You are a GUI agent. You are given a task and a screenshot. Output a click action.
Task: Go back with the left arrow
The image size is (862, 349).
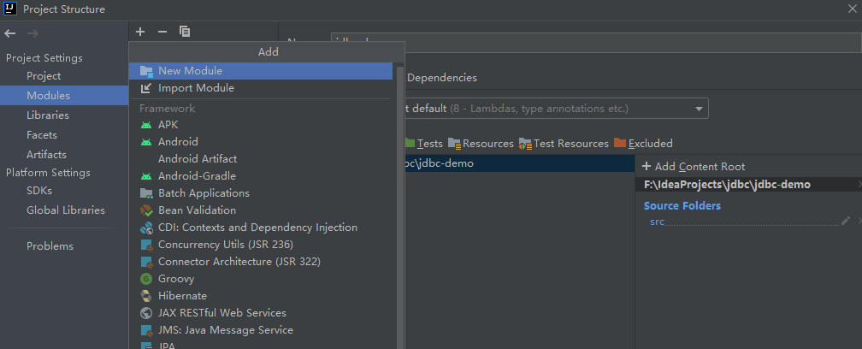[10, 33]
